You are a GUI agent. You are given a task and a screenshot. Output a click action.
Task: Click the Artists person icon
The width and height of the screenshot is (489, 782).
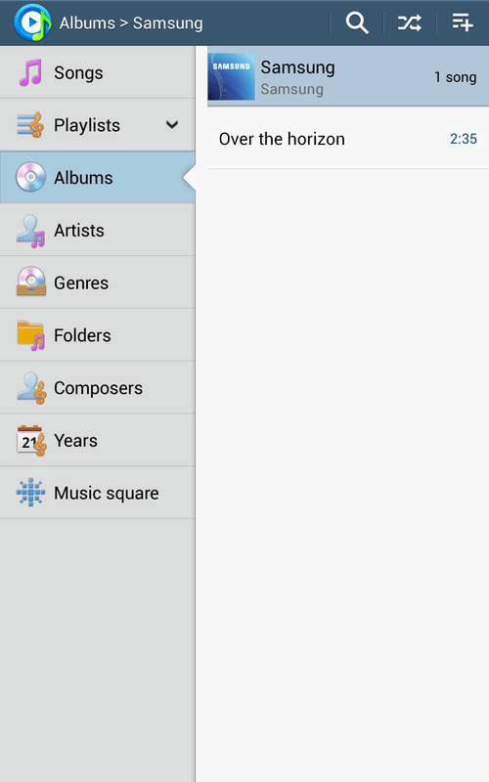click(31, 231)
